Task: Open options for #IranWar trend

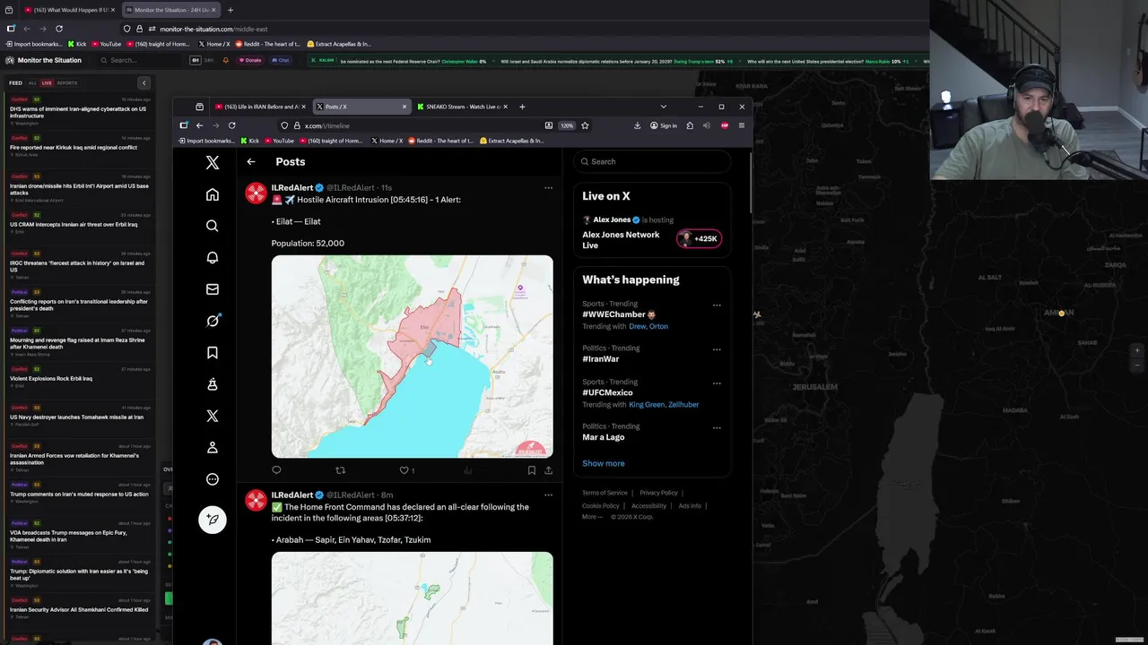Action: (717, 349)
